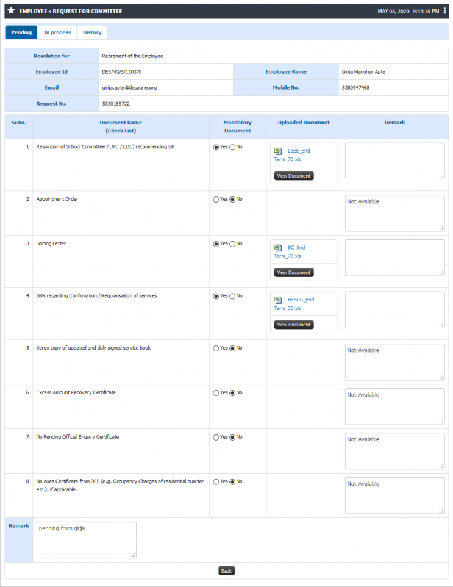Screen dimensions: 453x587
Task: Open the BE&CG_End Term_30.xls file link
Action: click(x=294, y=304)
